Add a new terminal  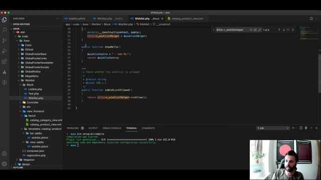[293, 128]
